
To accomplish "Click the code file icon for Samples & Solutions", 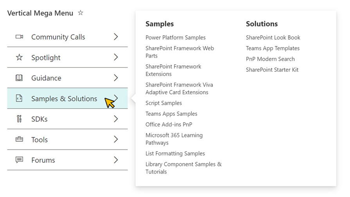I will pyautogui.click(x=19, y=98).
